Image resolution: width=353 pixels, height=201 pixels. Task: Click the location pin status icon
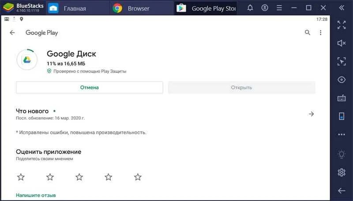[x=21, y=19]
